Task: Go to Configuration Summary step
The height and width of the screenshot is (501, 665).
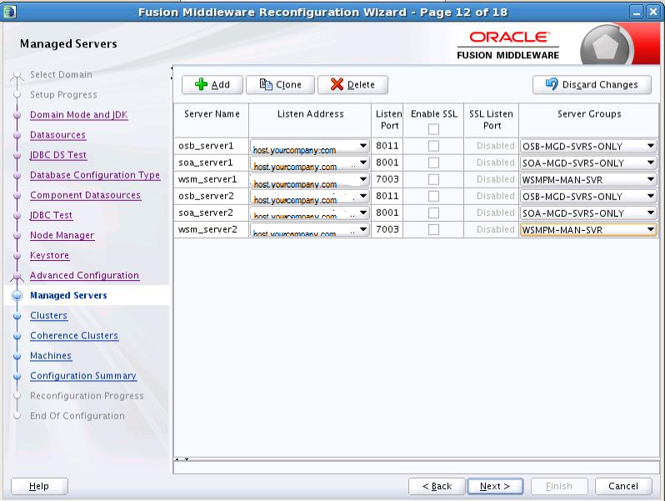Action: (x=83, y=376)
